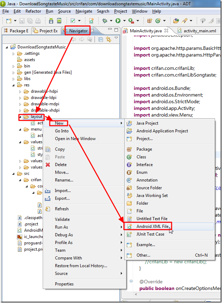
Task: Maximize the Navigator view panel
Action: tap(116, 30)
